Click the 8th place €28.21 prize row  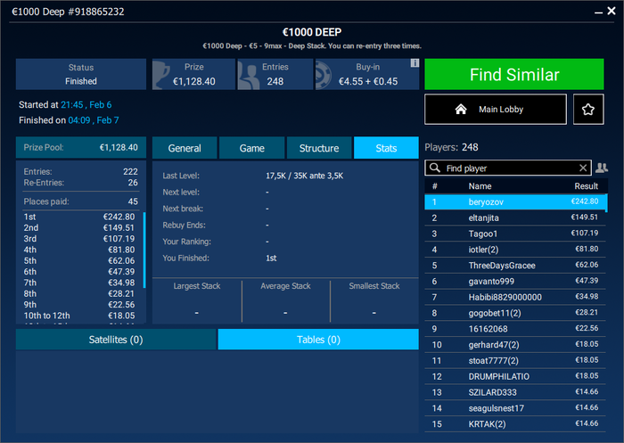79,293
